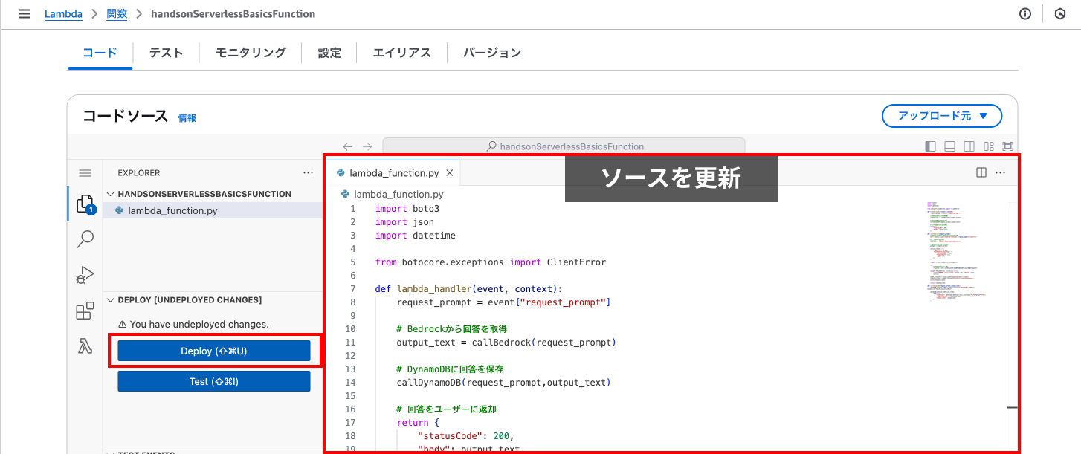Open the AWS navigation hamburger menu
1081x454 pixels.
[25, 14]
